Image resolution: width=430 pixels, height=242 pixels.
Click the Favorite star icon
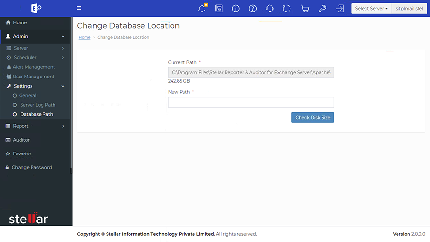8,154
